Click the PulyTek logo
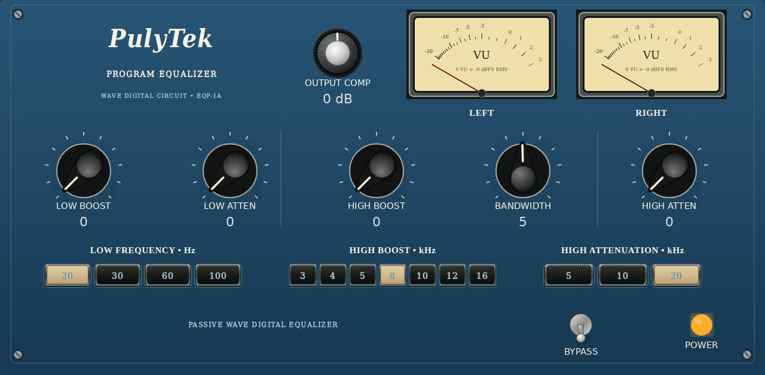 click(x=161, y=39)
